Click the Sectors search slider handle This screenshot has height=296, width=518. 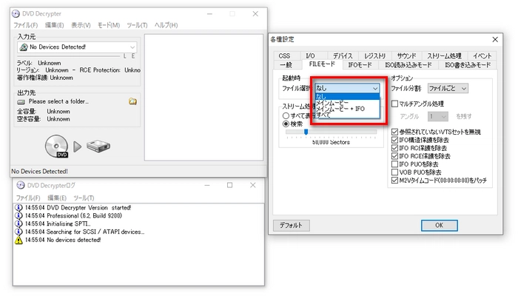(306, 132)
